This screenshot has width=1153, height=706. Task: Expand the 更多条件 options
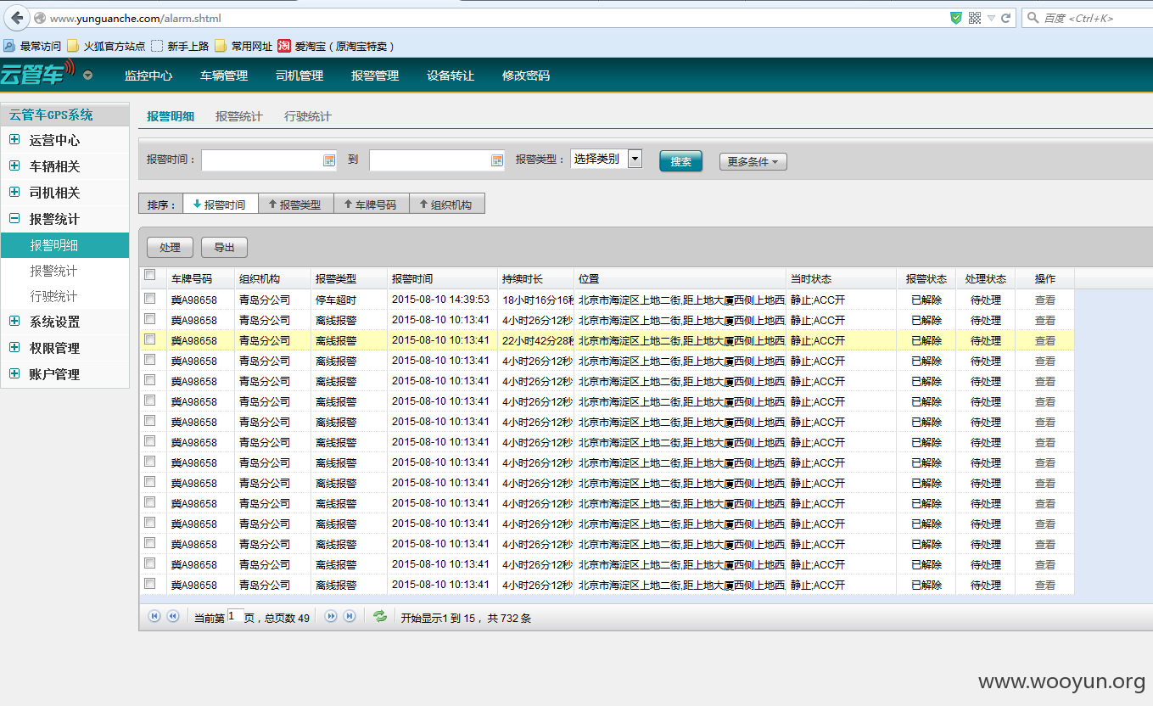point(753,161)
